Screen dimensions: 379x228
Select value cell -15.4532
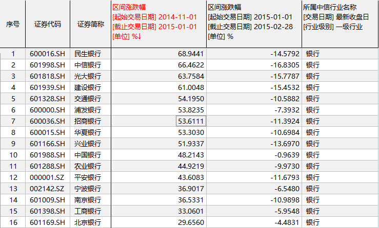pyautogui.click(x=254, y=87)
